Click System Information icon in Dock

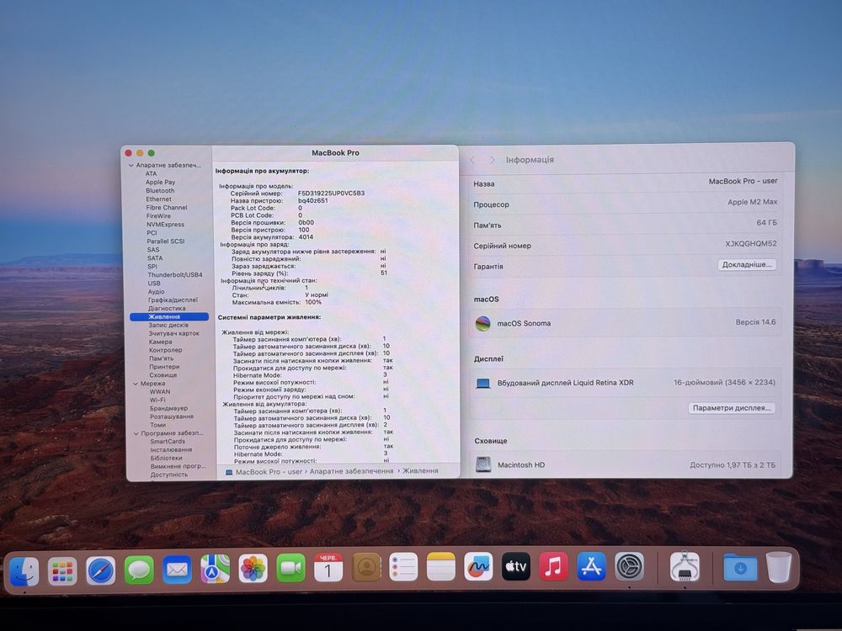[685, 566]
